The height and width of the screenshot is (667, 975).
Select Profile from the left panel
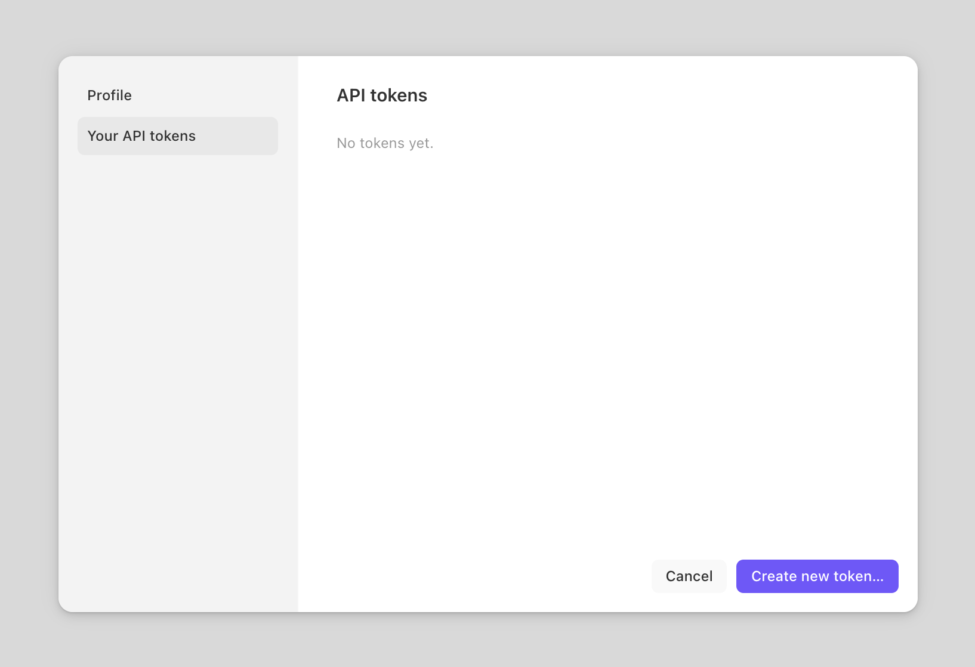tap(109, 95)
